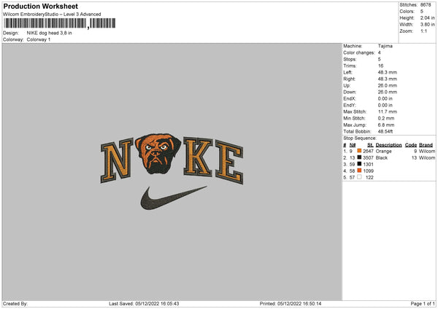Click the 'Created By:' footer label
The height and width of the screenshot is (309, 438).
(x=15, y=304)
